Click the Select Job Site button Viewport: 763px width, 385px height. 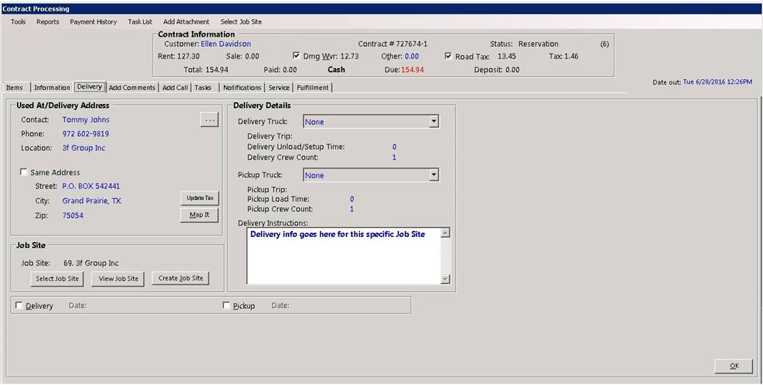(57, 279)
